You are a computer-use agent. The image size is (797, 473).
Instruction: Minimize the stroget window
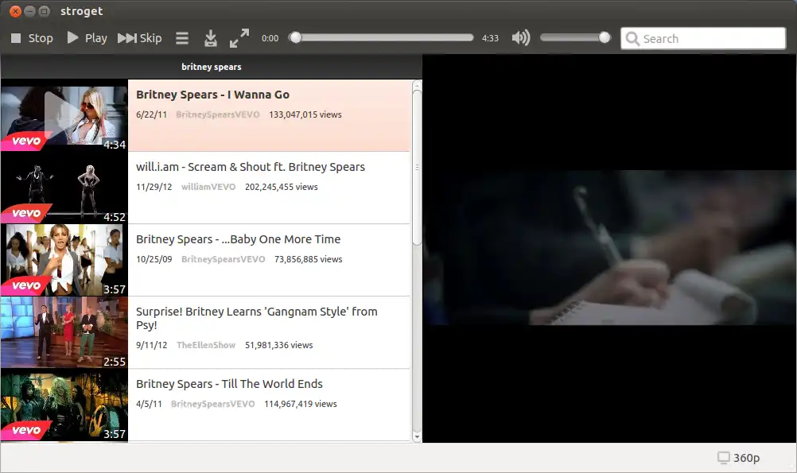click(x=30, y=11)
